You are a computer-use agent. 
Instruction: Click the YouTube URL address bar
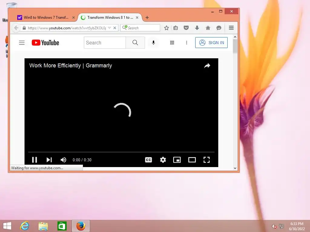[67, 28]
